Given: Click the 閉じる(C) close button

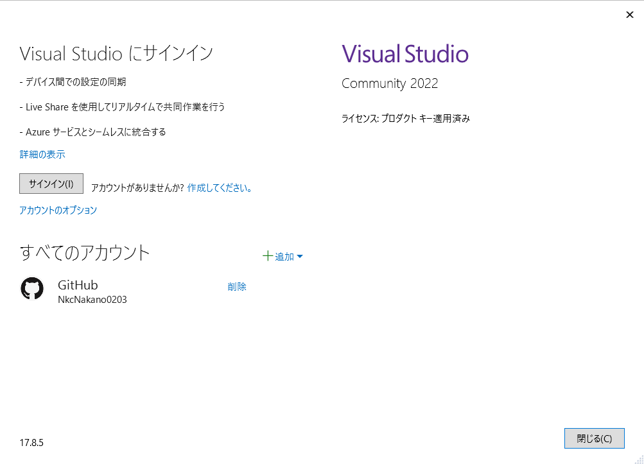Looking at the screenshot, I should [x=595, y=438].
